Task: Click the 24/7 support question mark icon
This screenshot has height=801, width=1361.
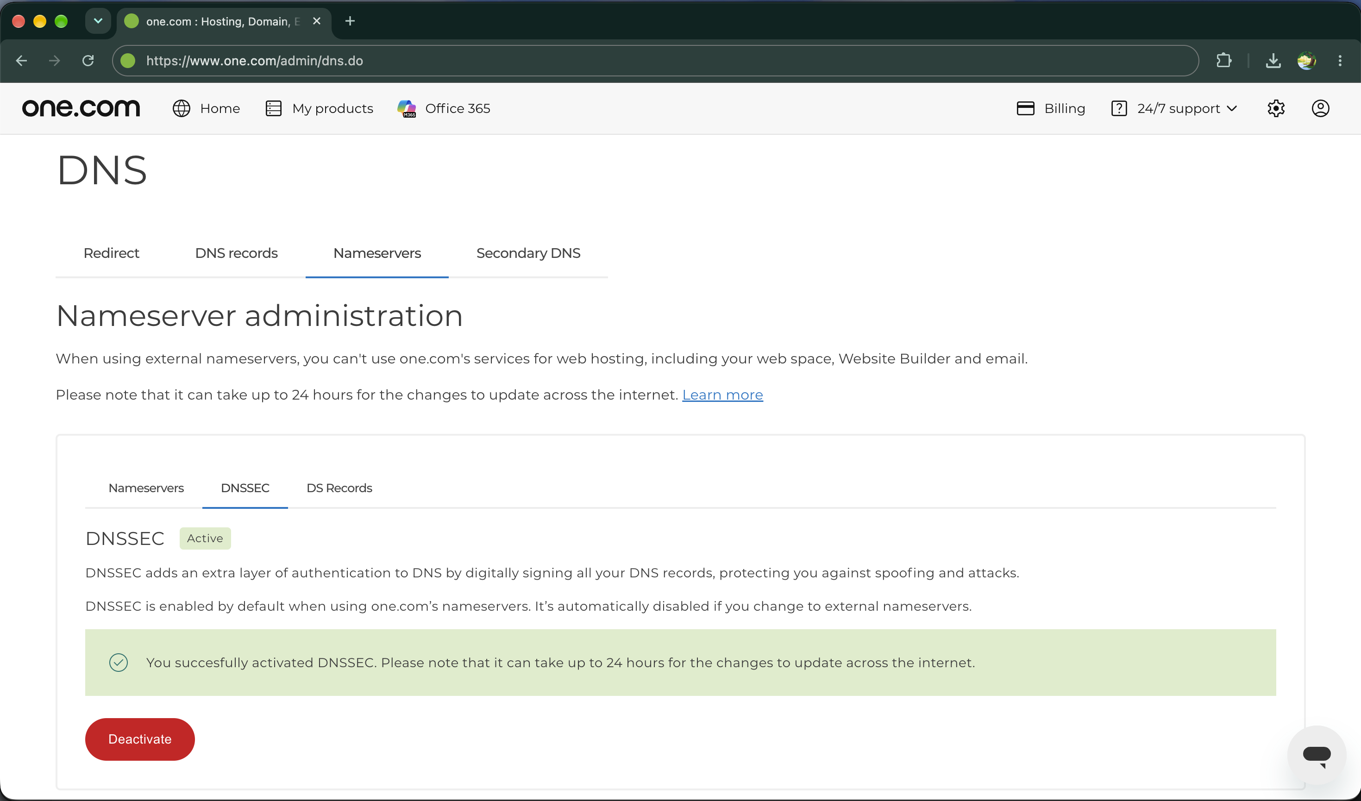Action: coord(1119,108)
